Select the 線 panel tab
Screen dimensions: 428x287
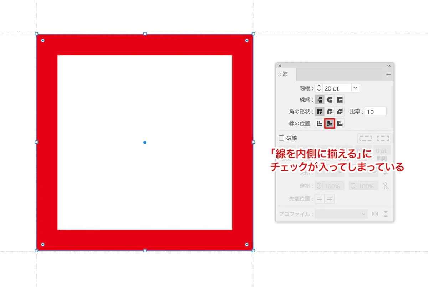[x=286, y=75]
